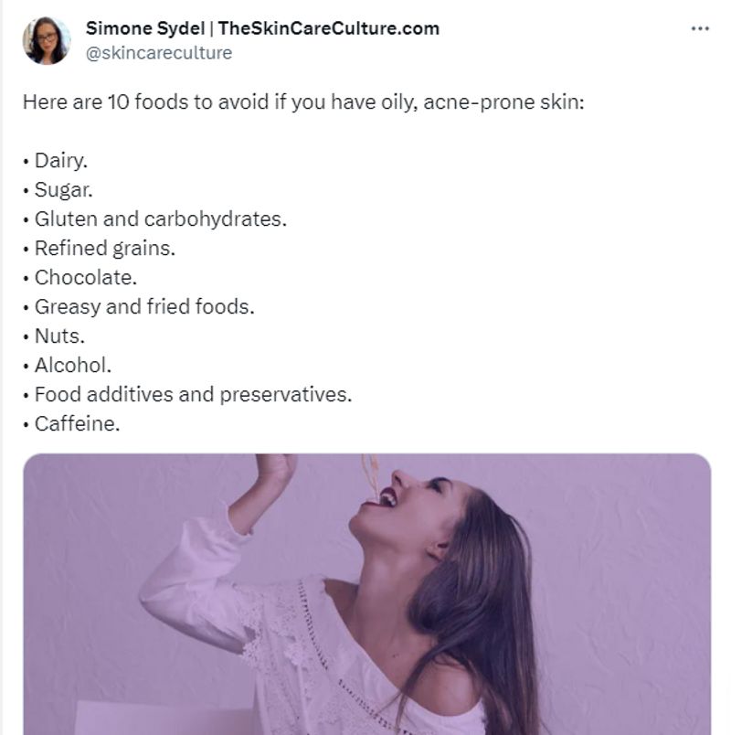Click the 'Chocolate.' bullet line
The image size is (731, 735).
85,277
